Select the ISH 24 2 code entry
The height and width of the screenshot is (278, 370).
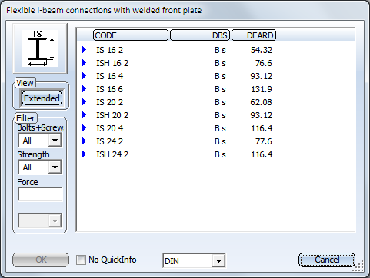(x=112, y=154)
